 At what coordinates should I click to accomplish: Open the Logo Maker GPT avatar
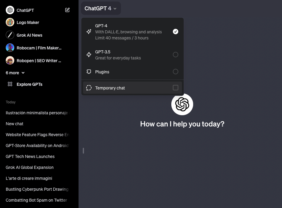10,22
